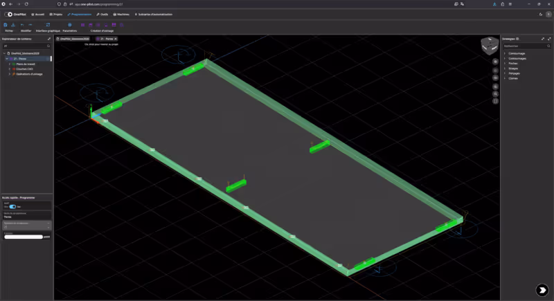Expand the Contournage strategy group
The height and width of the screenshot is (301, 554).
505,54
